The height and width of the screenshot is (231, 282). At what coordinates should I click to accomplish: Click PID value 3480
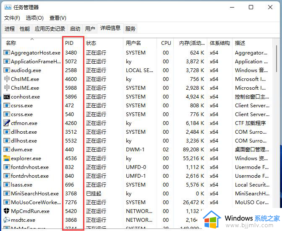[x=71, y=53]
